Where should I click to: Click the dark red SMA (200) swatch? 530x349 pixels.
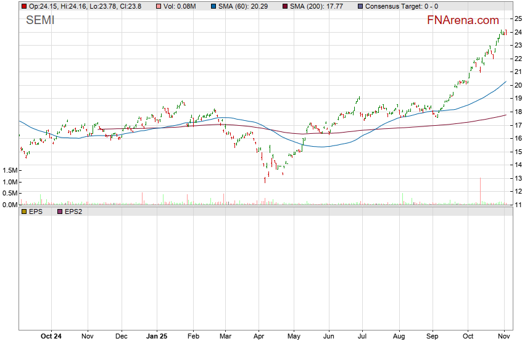pos(286,6)
